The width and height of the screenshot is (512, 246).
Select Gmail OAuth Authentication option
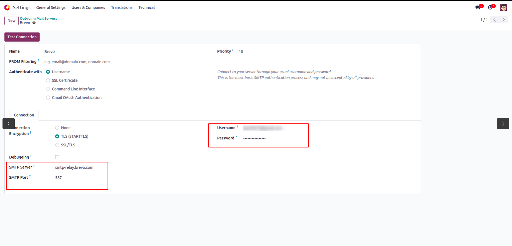point(48,98)
